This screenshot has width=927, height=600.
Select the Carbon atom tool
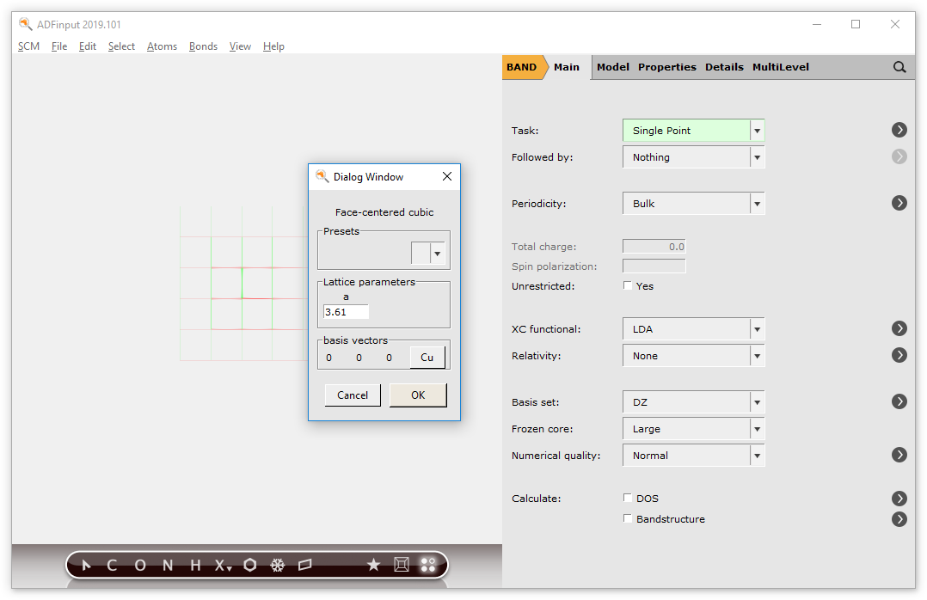point(112,565)
